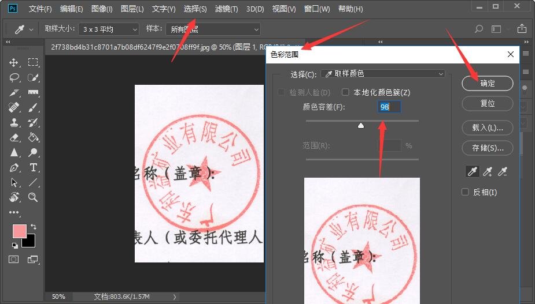
Task: Change the screen mode
Action: coord(33,260)
